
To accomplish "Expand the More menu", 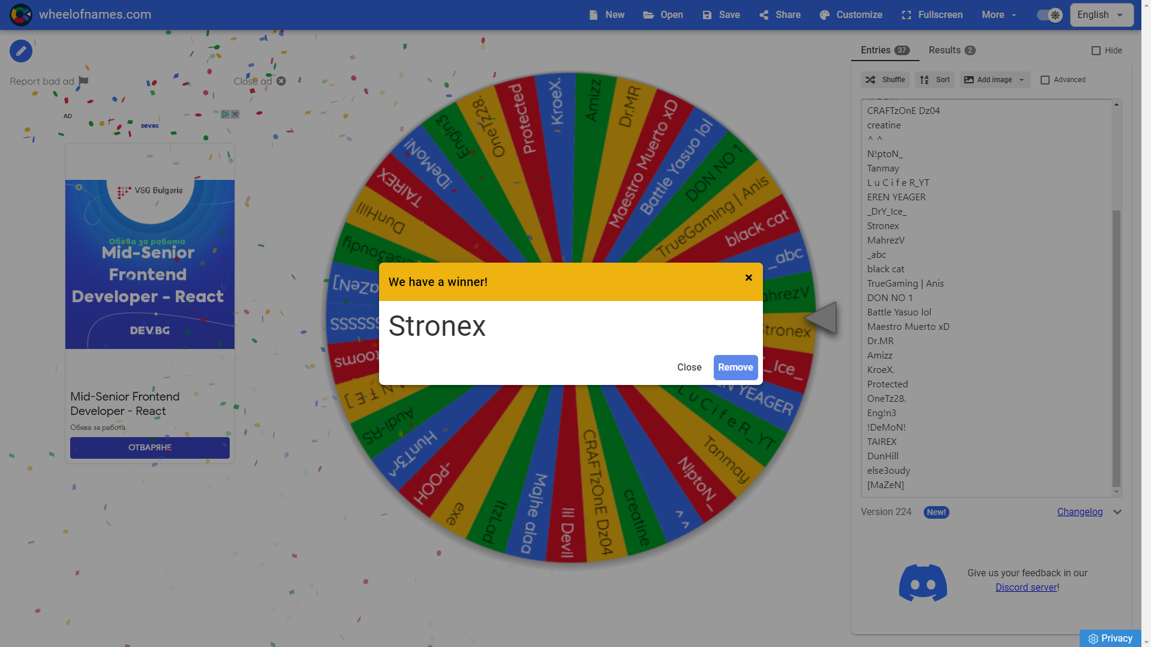I will pyautogui.click(x=999, y=15).
